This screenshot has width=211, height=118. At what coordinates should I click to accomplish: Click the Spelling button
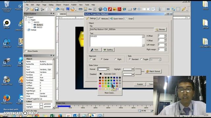(108, 49)
